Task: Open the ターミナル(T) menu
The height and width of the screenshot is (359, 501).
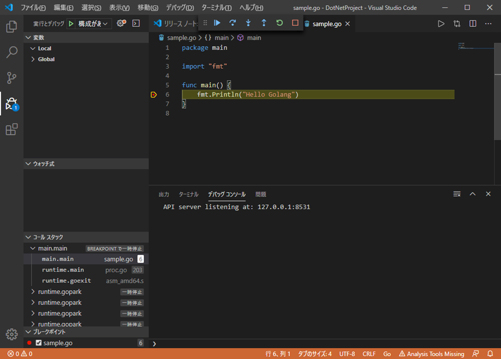Action: [216, 8]
